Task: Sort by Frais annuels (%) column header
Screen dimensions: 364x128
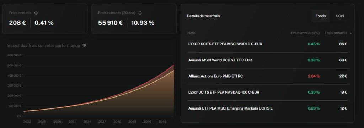Action: click(305, 33)
